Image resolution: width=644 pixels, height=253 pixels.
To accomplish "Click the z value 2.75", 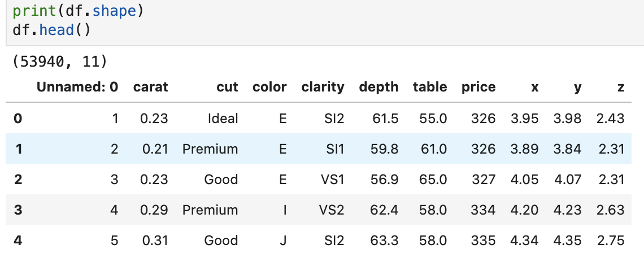I will point(610,241).
